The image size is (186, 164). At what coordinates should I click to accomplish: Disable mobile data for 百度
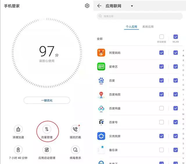pos(162,81)
